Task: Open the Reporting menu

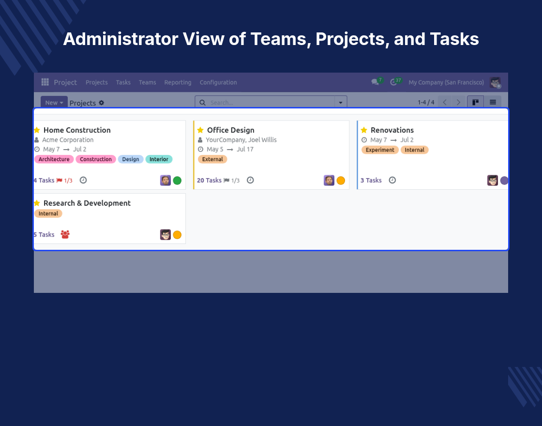Action: (x=178, y=82)
